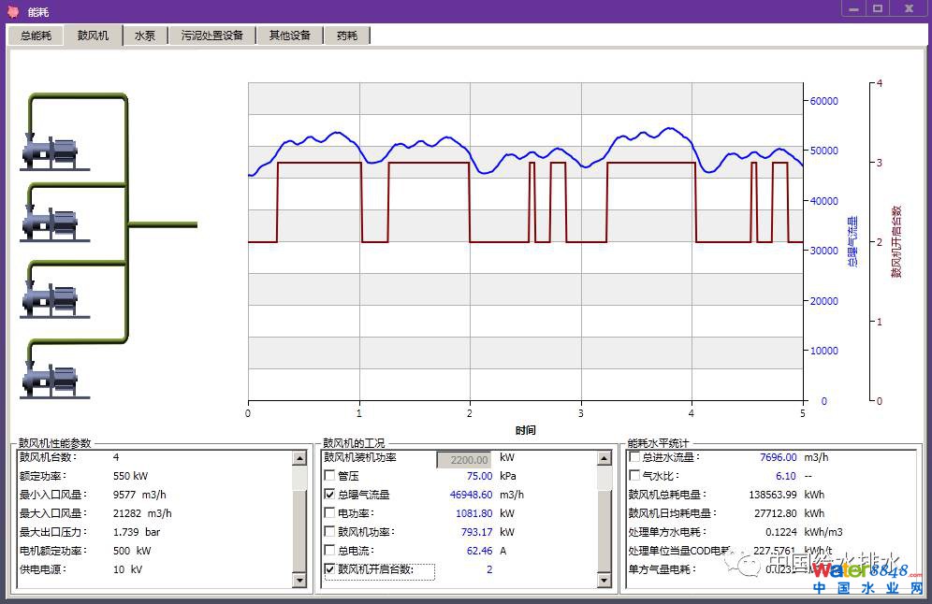932x604 pixels.
Task: Enable the 管压 checkbox
Action: pyautogui.click(x=330, y=476)
